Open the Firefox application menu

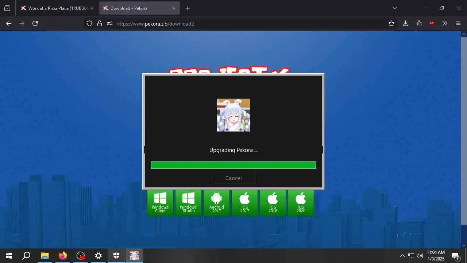pos(458,23)
